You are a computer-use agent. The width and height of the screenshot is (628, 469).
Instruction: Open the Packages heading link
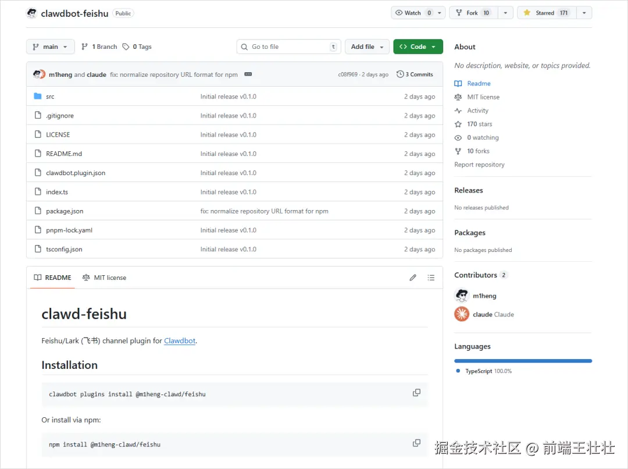470,233
